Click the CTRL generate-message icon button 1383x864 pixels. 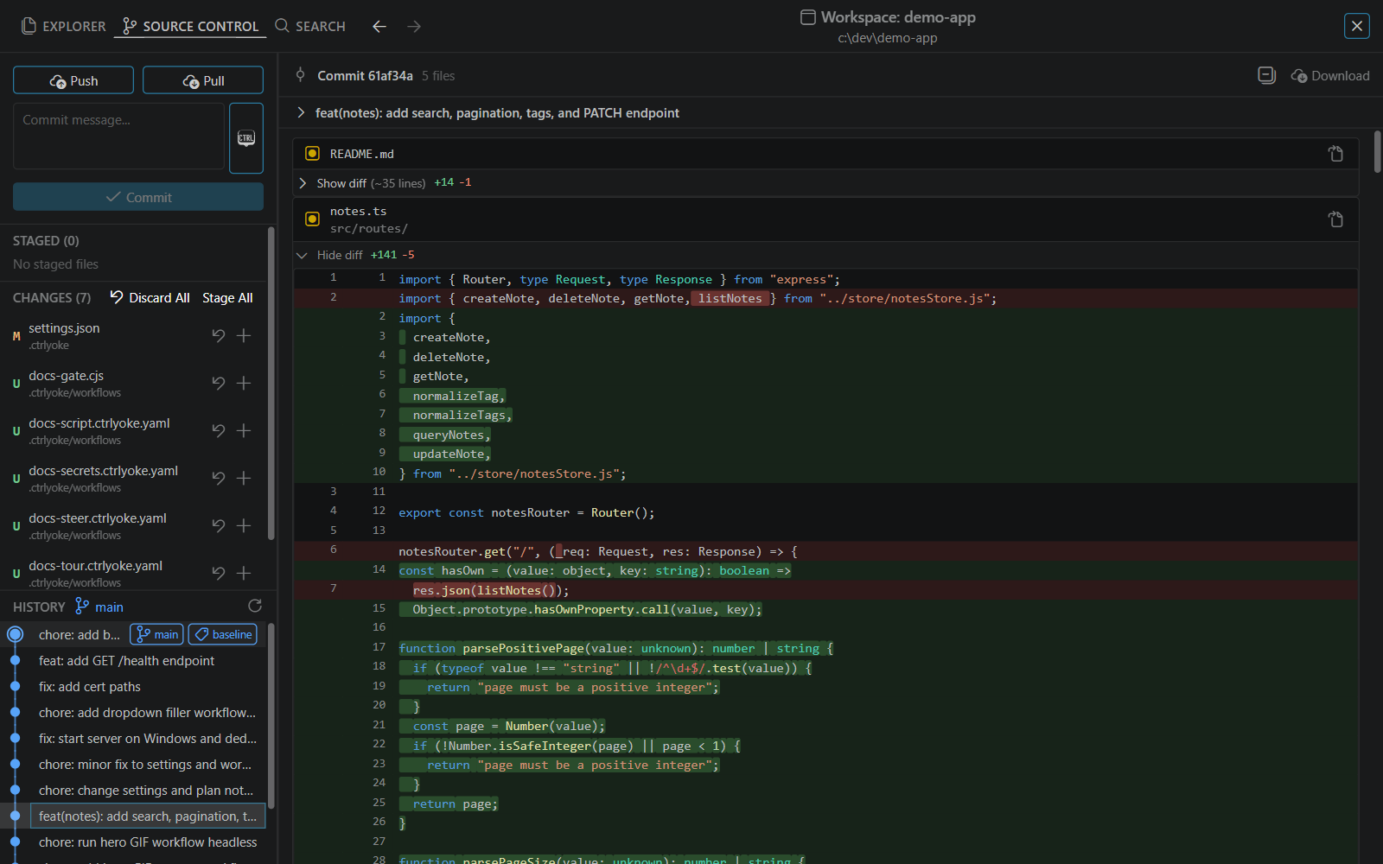246,138
